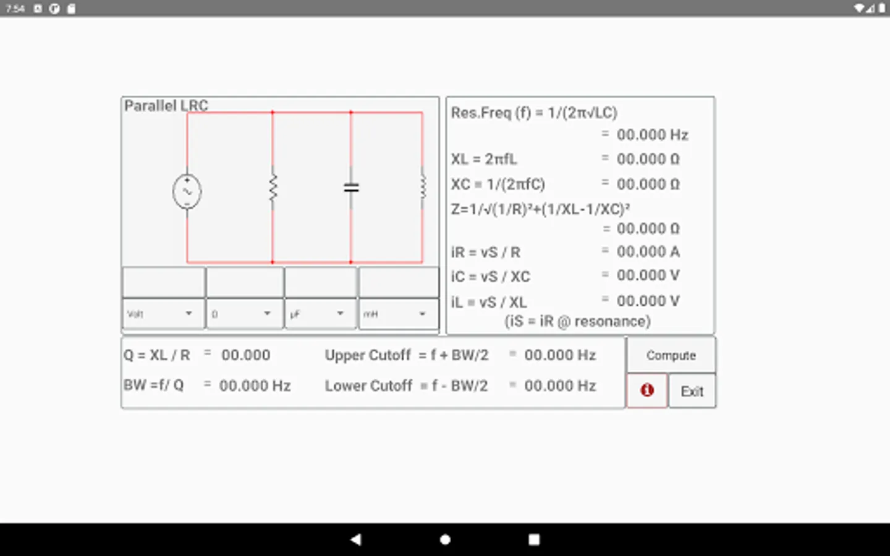Click the 'iL = vS / XL' formula
The width and height of the screenshot is (890, 556).
pyautogui.click(x=489, y=302)
